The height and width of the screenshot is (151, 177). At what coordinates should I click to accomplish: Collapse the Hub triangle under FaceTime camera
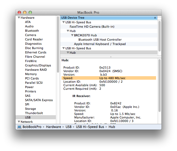(68, 31)
